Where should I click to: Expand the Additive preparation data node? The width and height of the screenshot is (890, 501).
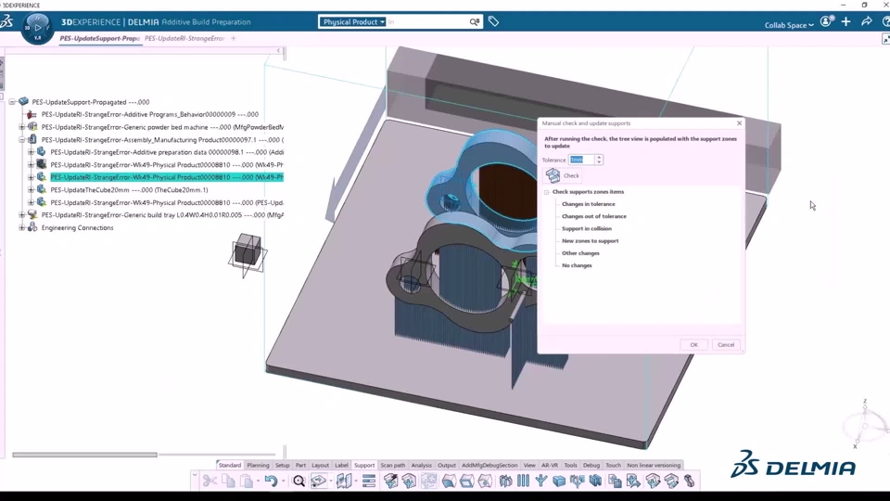pos(31,152)
